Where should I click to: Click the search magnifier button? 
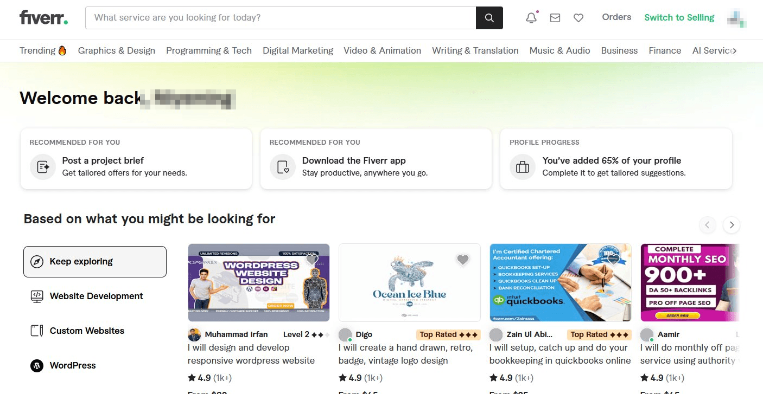point(489,18)
